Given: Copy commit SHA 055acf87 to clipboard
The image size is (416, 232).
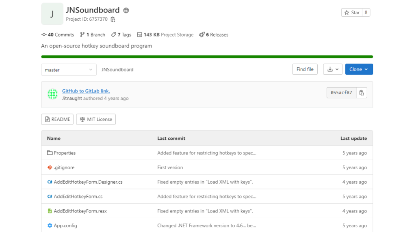Looking at the screenshot, I should [361, 93].
